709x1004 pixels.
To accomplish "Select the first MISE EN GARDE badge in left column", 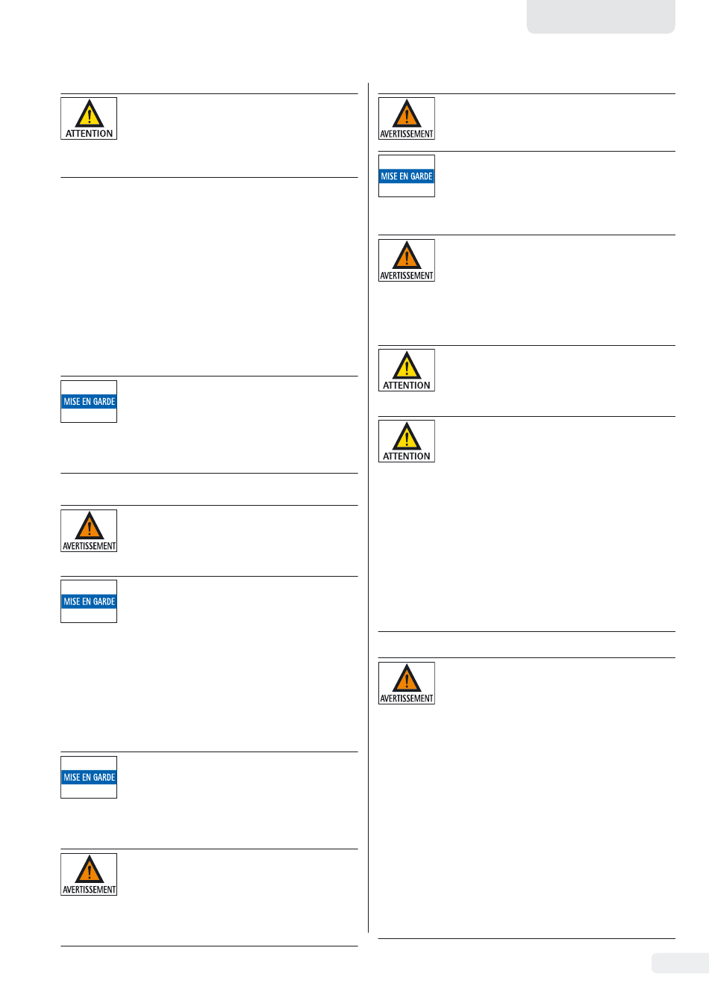I will point(89,402).
